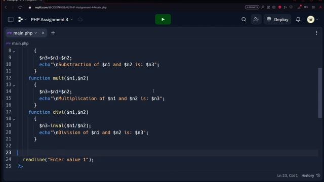The image size is (324, 182).
Task: Click the site lock icon in address bar
Action: pos(30,8)
